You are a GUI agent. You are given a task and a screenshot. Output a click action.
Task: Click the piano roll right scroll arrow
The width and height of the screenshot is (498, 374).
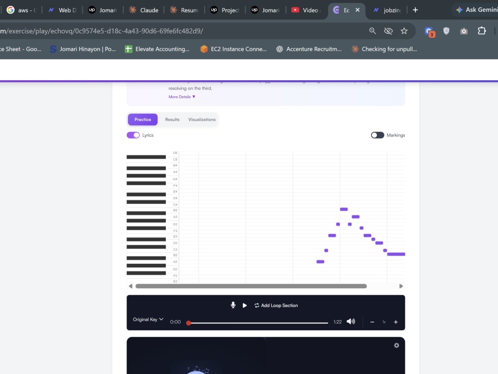click(x=401, y=286)
